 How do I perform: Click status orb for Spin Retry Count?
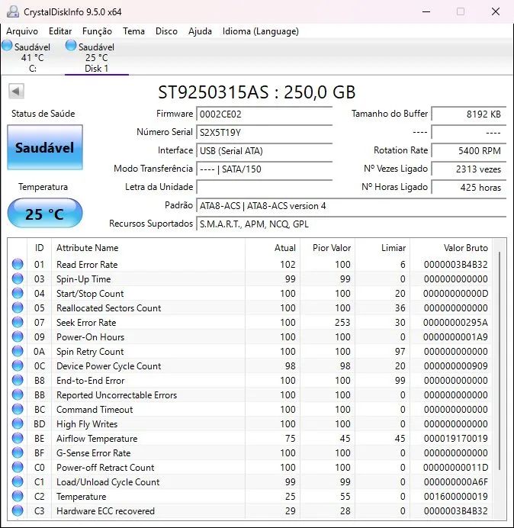(x=18, y=351)
